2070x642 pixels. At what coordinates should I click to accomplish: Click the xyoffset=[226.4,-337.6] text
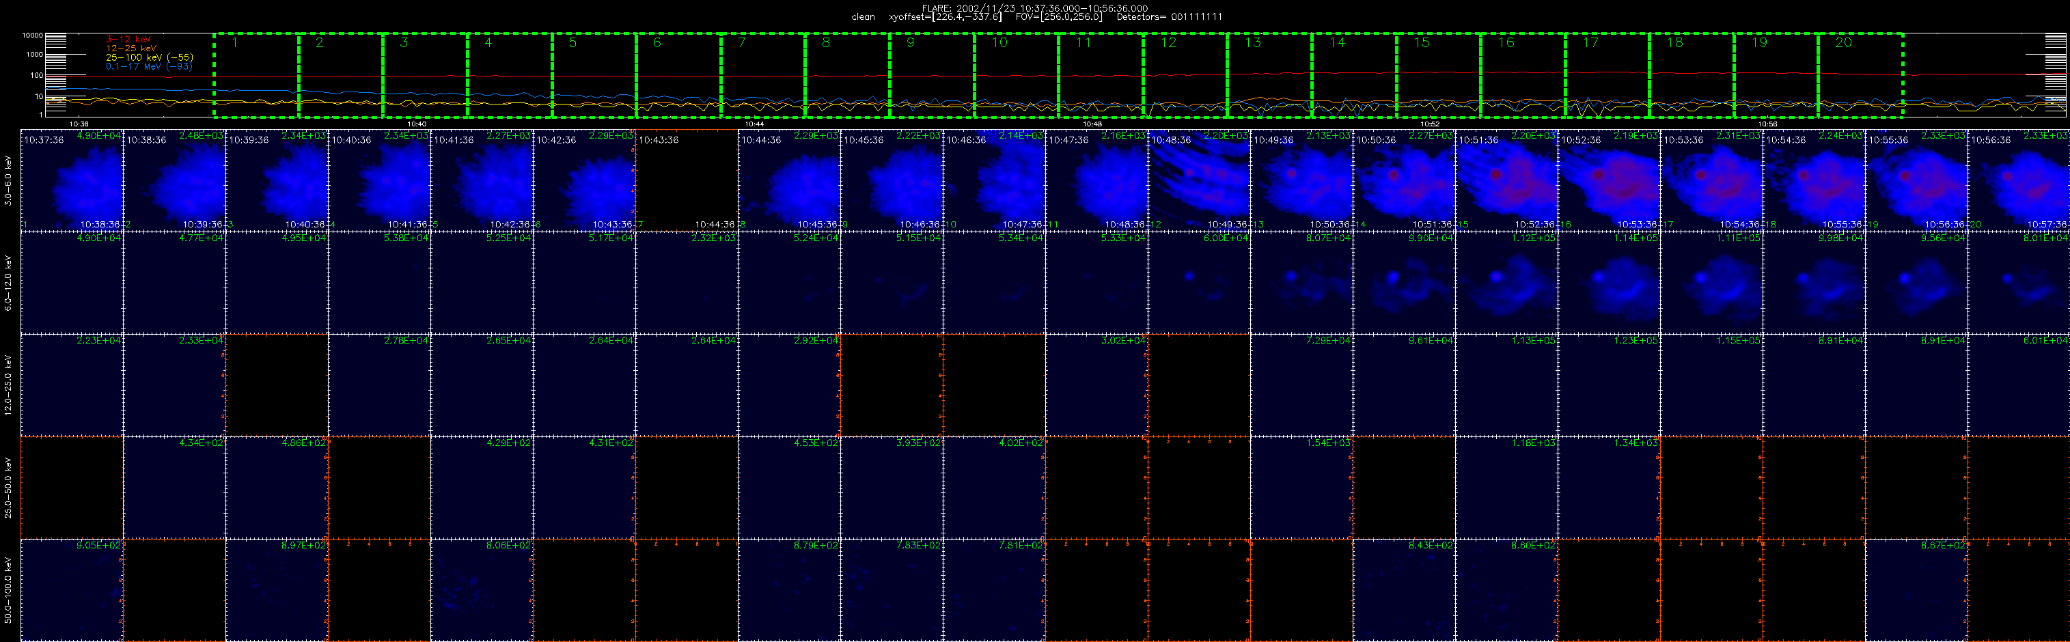click(945, 17)
